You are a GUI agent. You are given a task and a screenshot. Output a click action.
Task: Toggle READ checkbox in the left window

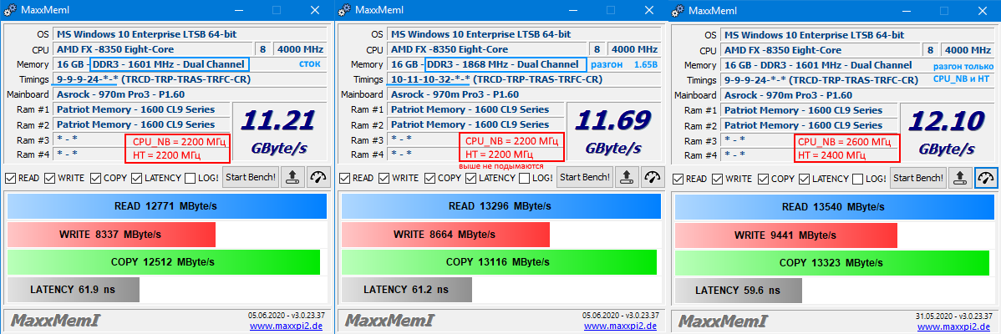[10, 178]
